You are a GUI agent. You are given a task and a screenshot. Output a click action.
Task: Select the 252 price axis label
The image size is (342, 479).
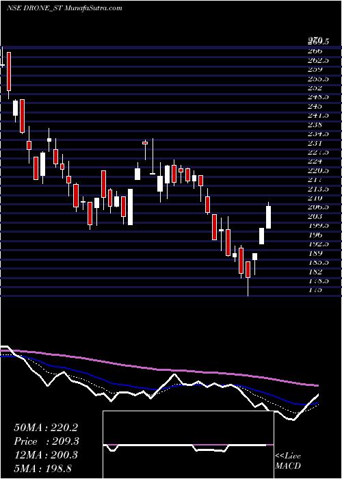(x=315, y=88)
